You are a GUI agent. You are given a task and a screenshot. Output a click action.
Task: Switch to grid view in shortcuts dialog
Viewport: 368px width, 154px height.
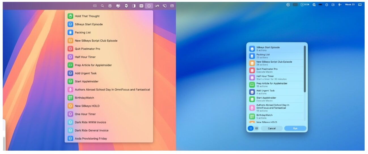click(257, 128)
